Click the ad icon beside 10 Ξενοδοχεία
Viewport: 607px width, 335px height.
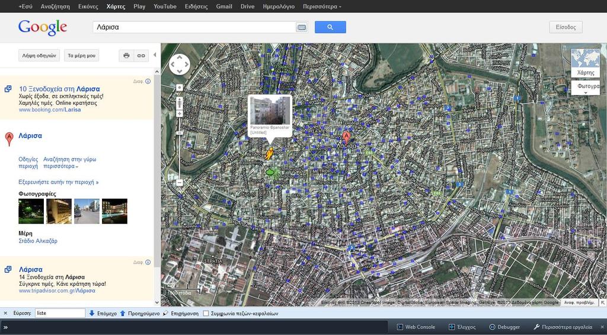(8, 89)
